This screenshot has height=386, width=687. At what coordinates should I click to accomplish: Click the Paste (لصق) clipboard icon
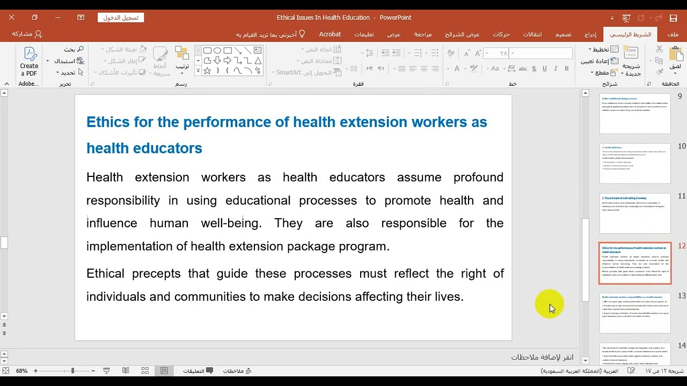676,54
